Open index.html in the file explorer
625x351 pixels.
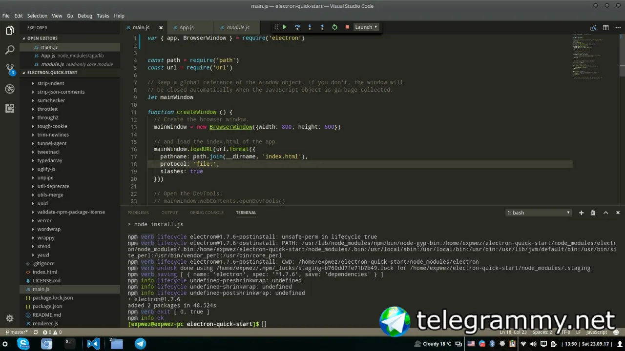coord(70,272)
